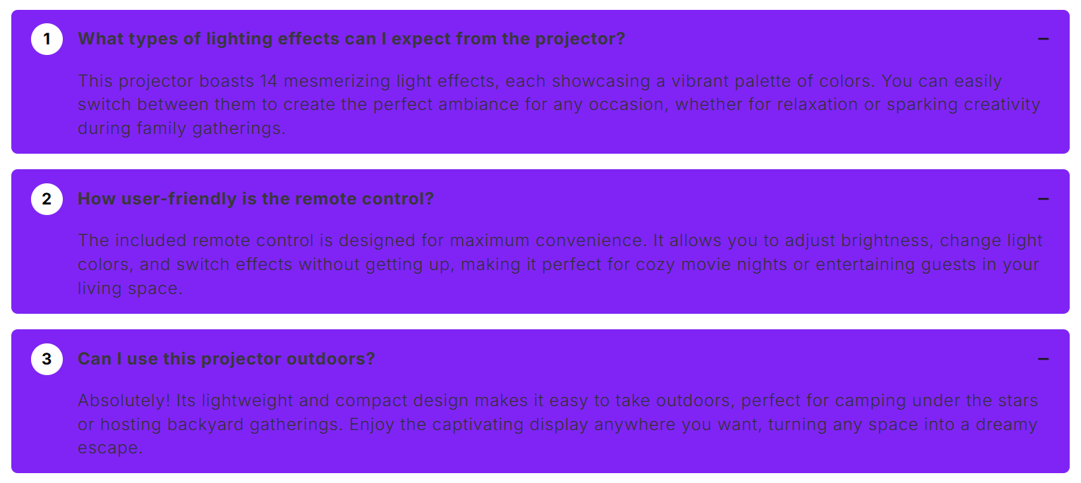Click the number 1 circle badge
The width and height of the screenshot is (1081, 483).
pos(47,39)
